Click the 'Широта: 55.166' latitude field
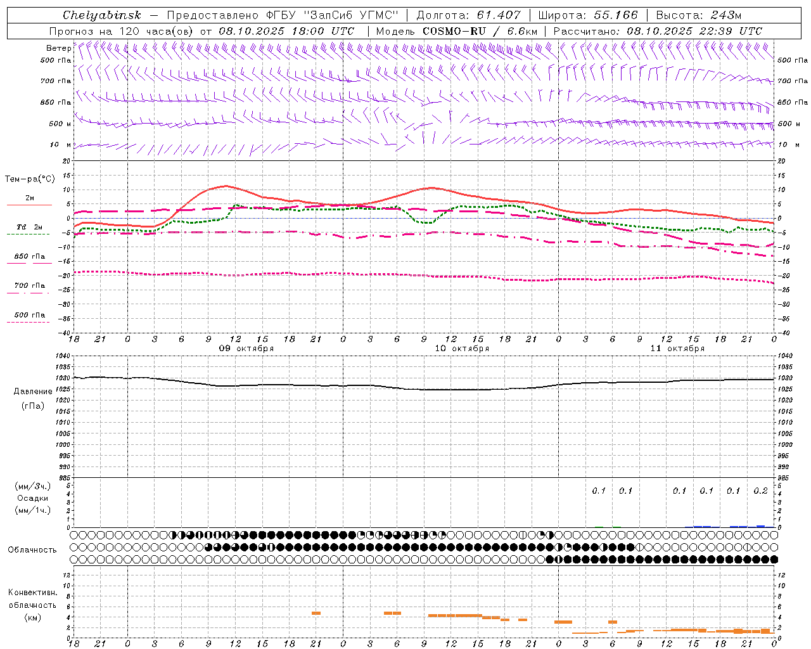811x649 pixels. (587, 15)
